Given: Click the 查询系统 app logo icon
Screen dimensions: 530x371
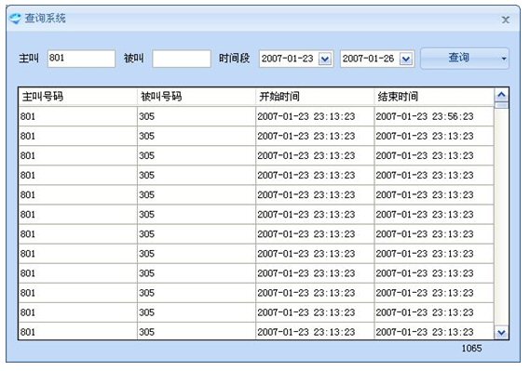Looking at the screenshot, I should [x=15, y=18].
